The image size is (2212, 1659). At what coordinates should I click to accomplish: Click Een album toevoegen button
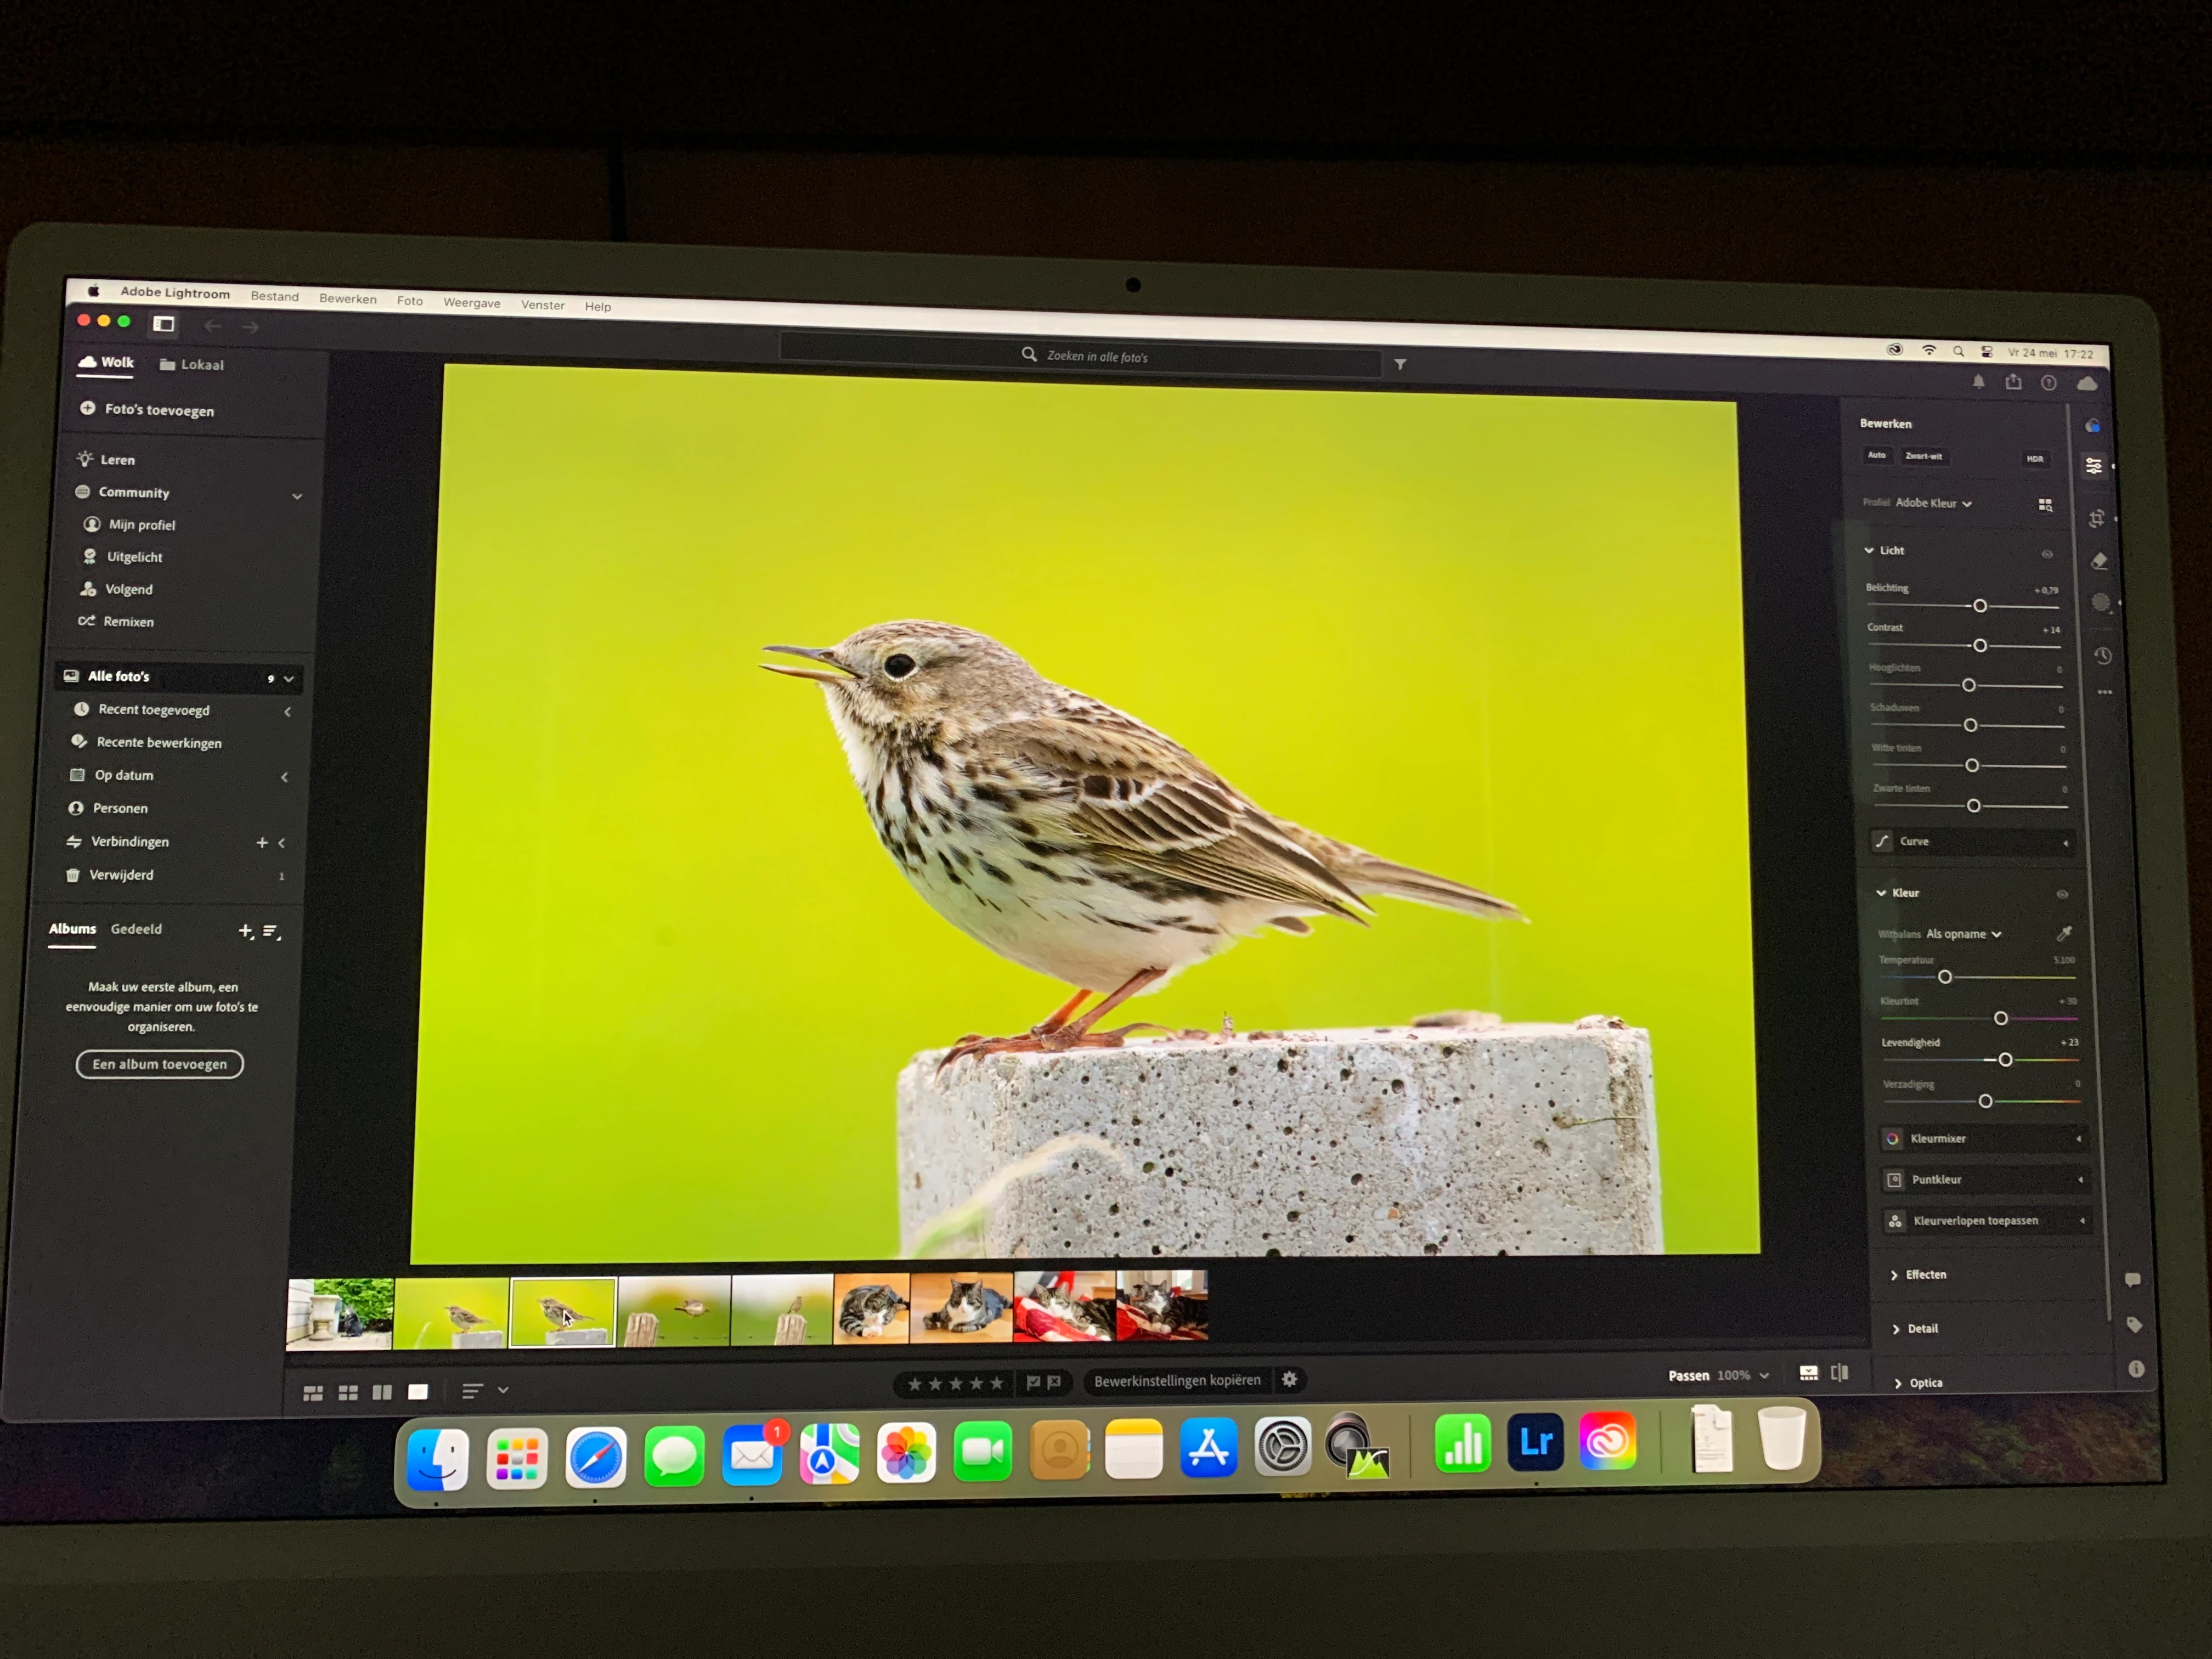159,1064
